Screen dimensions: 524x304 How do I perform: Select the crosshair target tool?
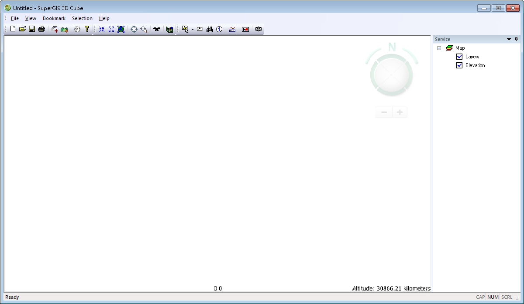(134, 29)
